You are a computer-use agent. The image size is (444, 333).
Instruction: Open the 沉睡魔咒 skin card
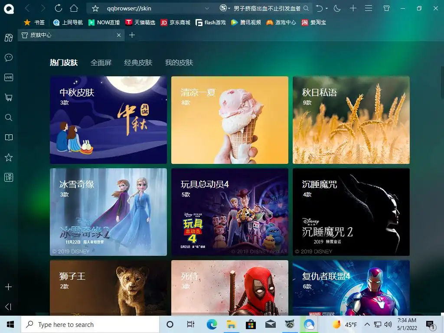point(351,212)
